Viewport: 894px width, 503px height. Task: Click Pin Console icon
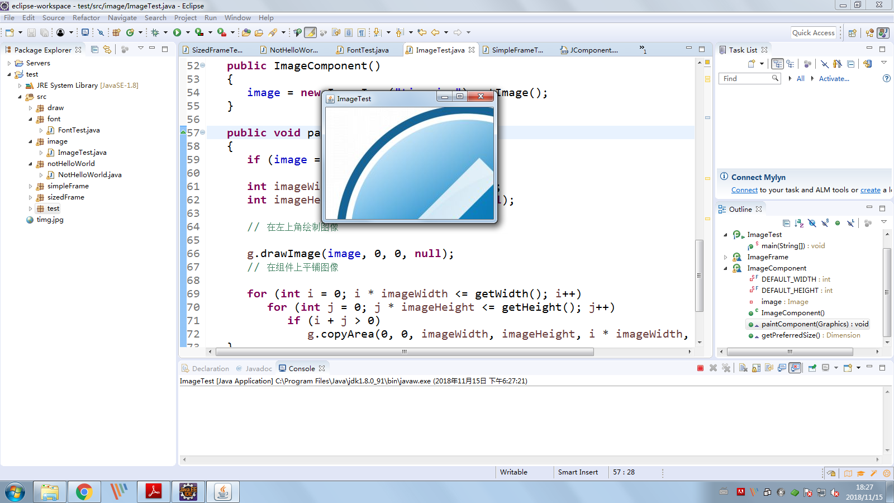tap(812, 368)
